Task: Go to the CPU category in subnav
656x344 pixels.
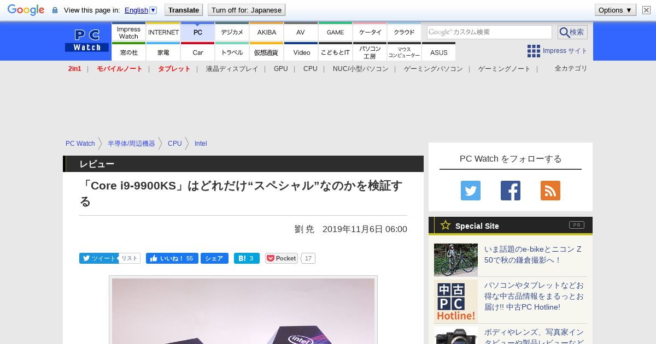Action: 311,69
